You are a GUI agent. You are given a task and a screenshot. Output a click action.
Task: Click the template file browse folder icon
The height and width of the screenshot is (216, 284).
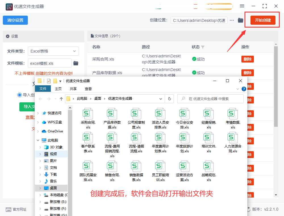click(x=76, y=63)
